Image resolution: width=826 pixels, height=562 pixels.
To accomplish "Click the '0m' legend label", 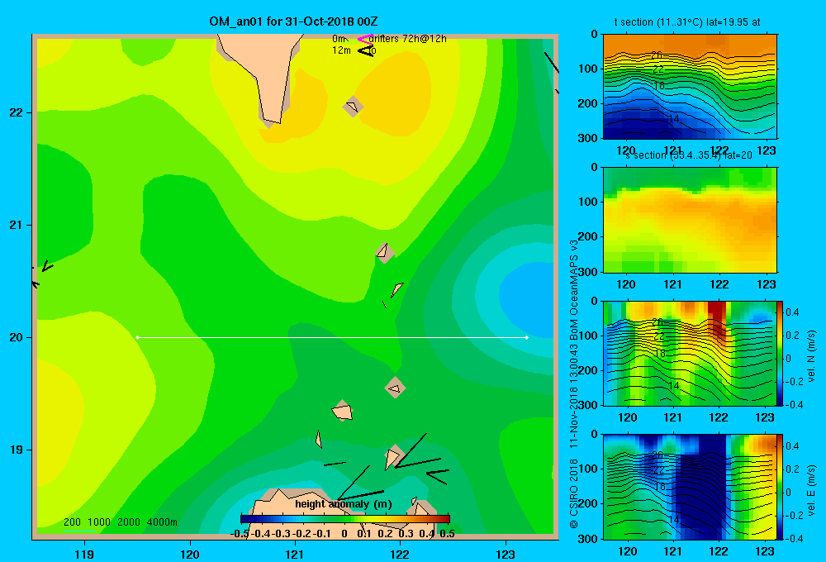I will [x=339, y=39].
